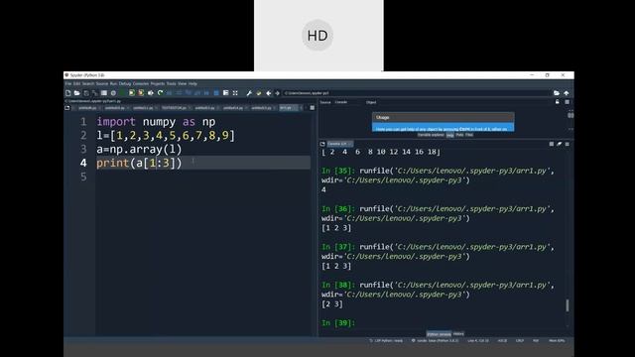Open the View menu
635x357 pixels.
click(183, 83)
